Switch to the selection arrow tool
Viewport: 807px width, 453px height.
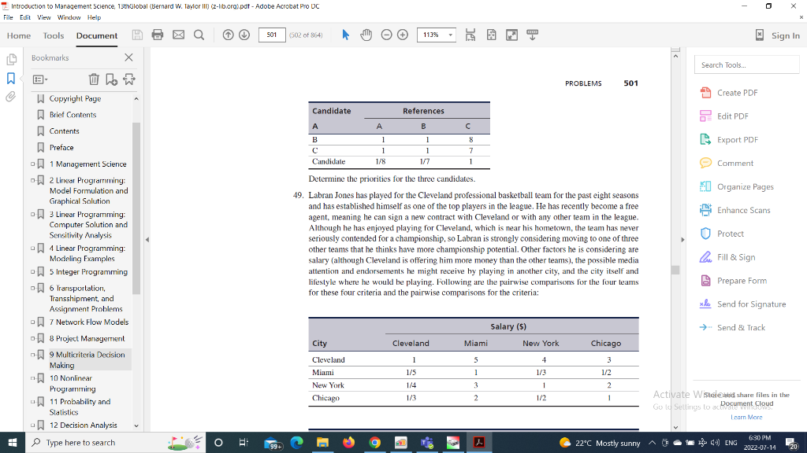click(346, 35)
